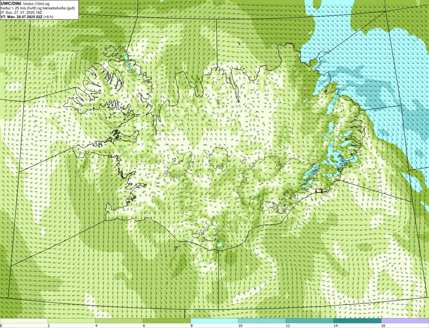Select the "8" label on the wind scale
This screenshot has height=328, width=429.
pos(192,326)
